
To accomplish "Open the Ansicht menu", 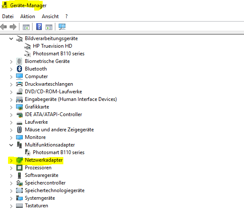I will tap(50, 16).
